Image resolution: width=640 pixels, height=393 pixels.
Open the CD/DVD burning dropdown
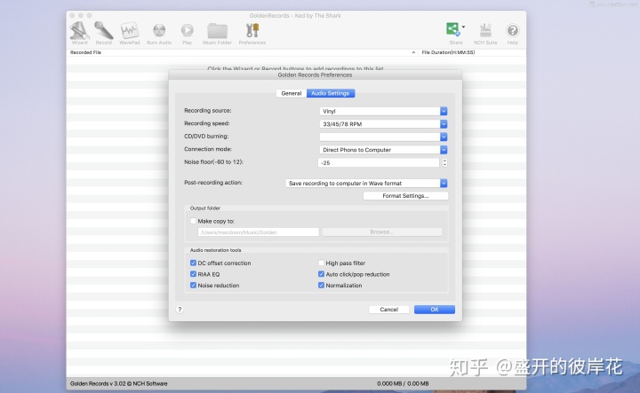383,137
